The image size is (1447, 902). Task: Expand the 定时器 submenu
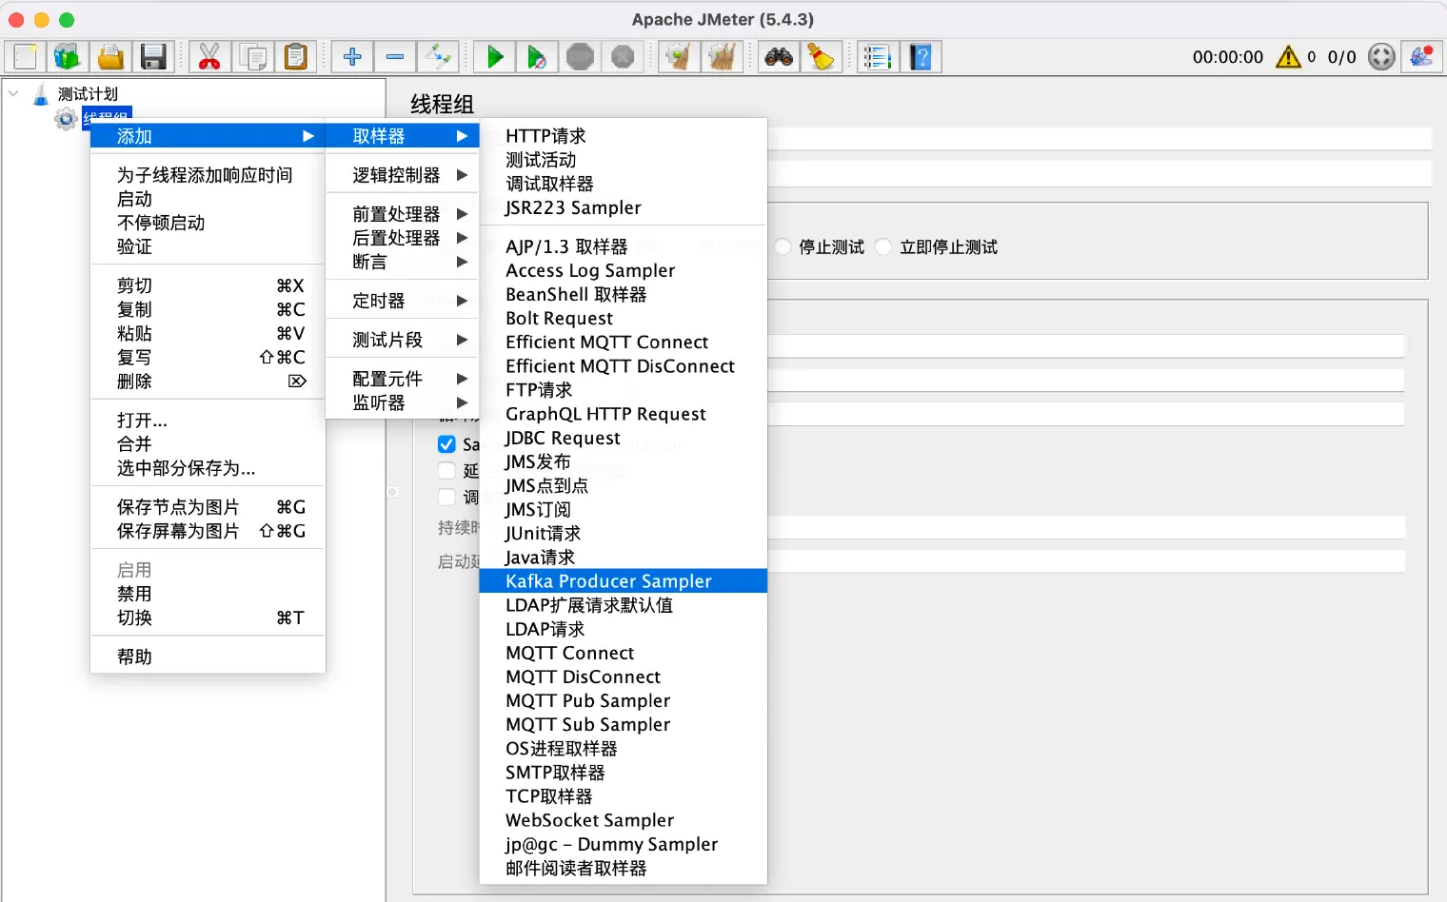[x=403, y=301]
